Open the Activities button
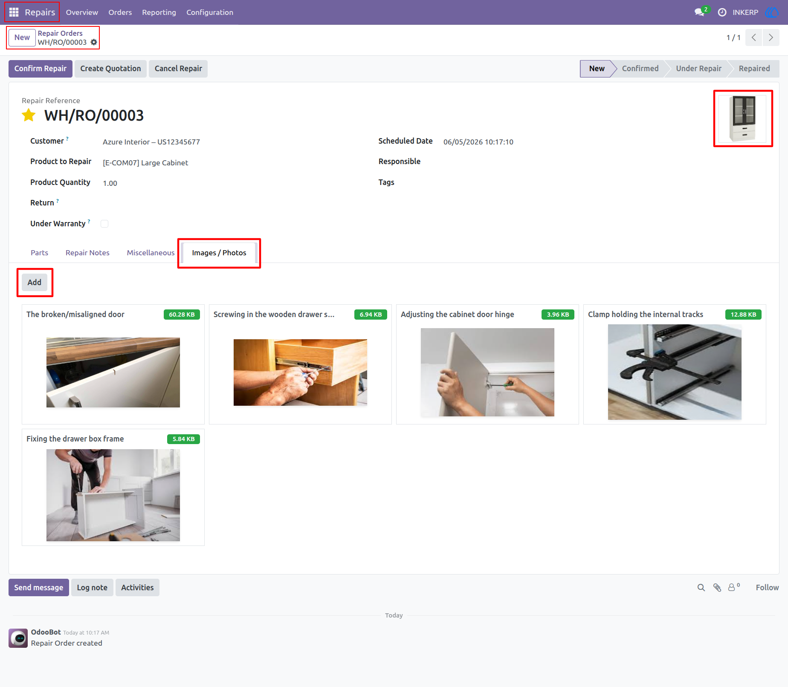 [137, 588]
